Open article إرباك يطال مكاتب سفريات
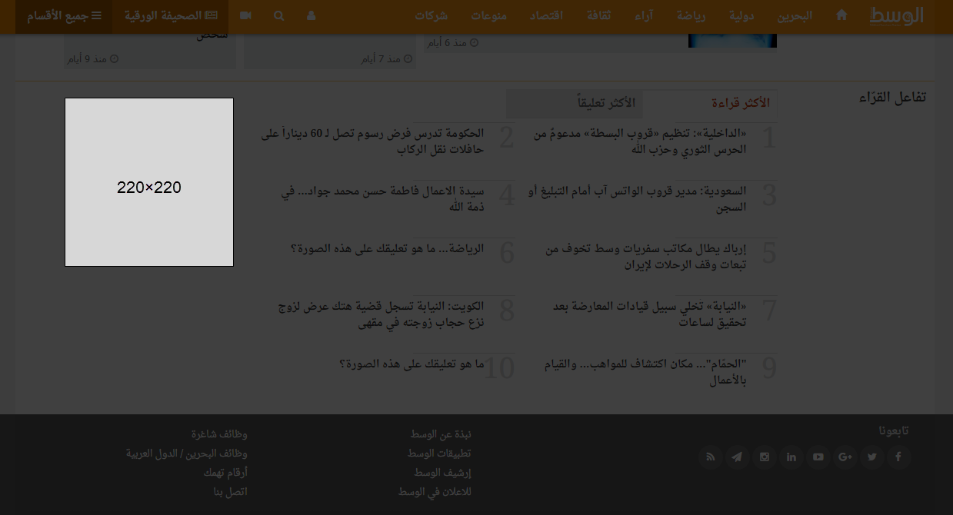 (645, 257)
